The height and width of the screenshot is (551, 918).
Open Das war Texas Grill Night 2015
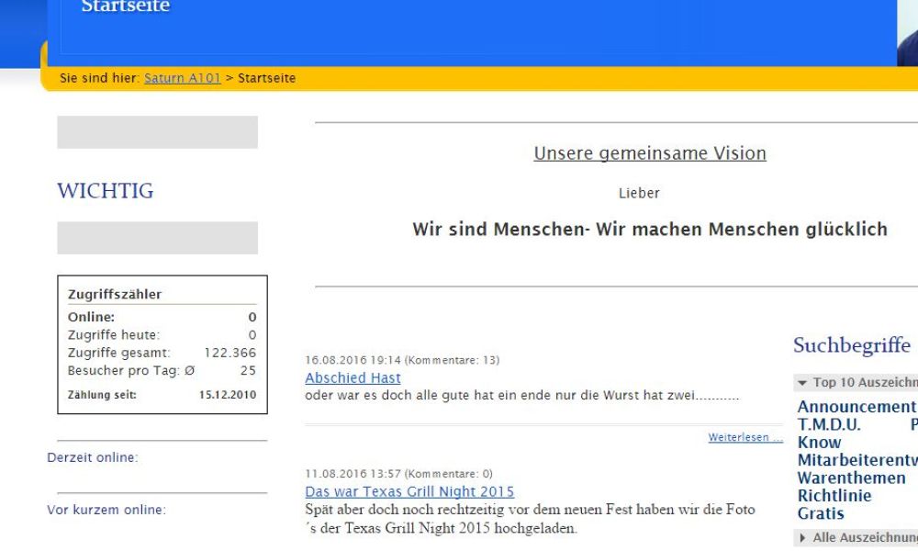(x=409, y=492)
